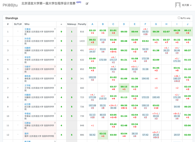195x142 pixels.
Task: Open problem F column header
Action: 145,24
